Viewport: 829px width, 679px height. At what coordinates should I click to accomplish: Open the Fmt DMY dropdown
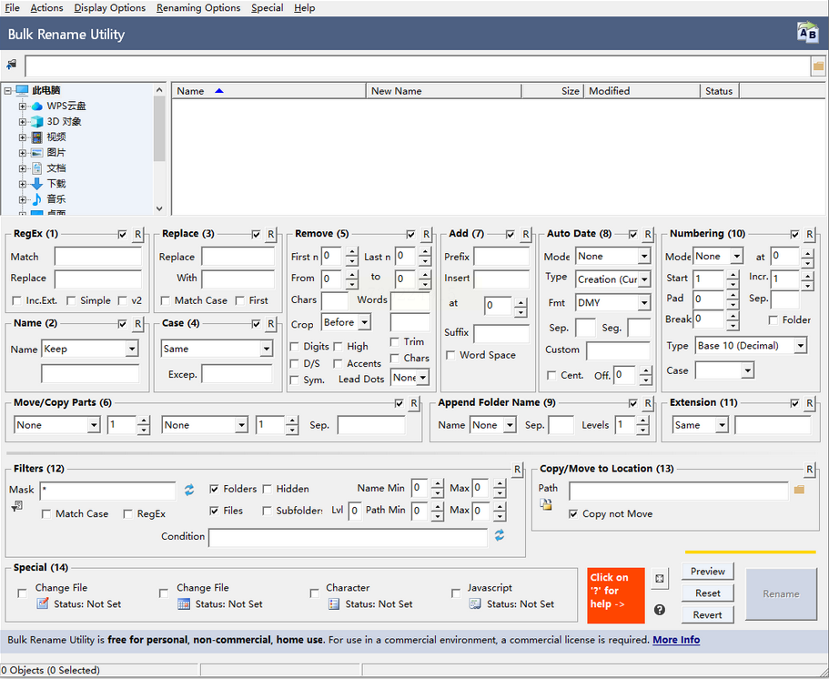point(644,303)
